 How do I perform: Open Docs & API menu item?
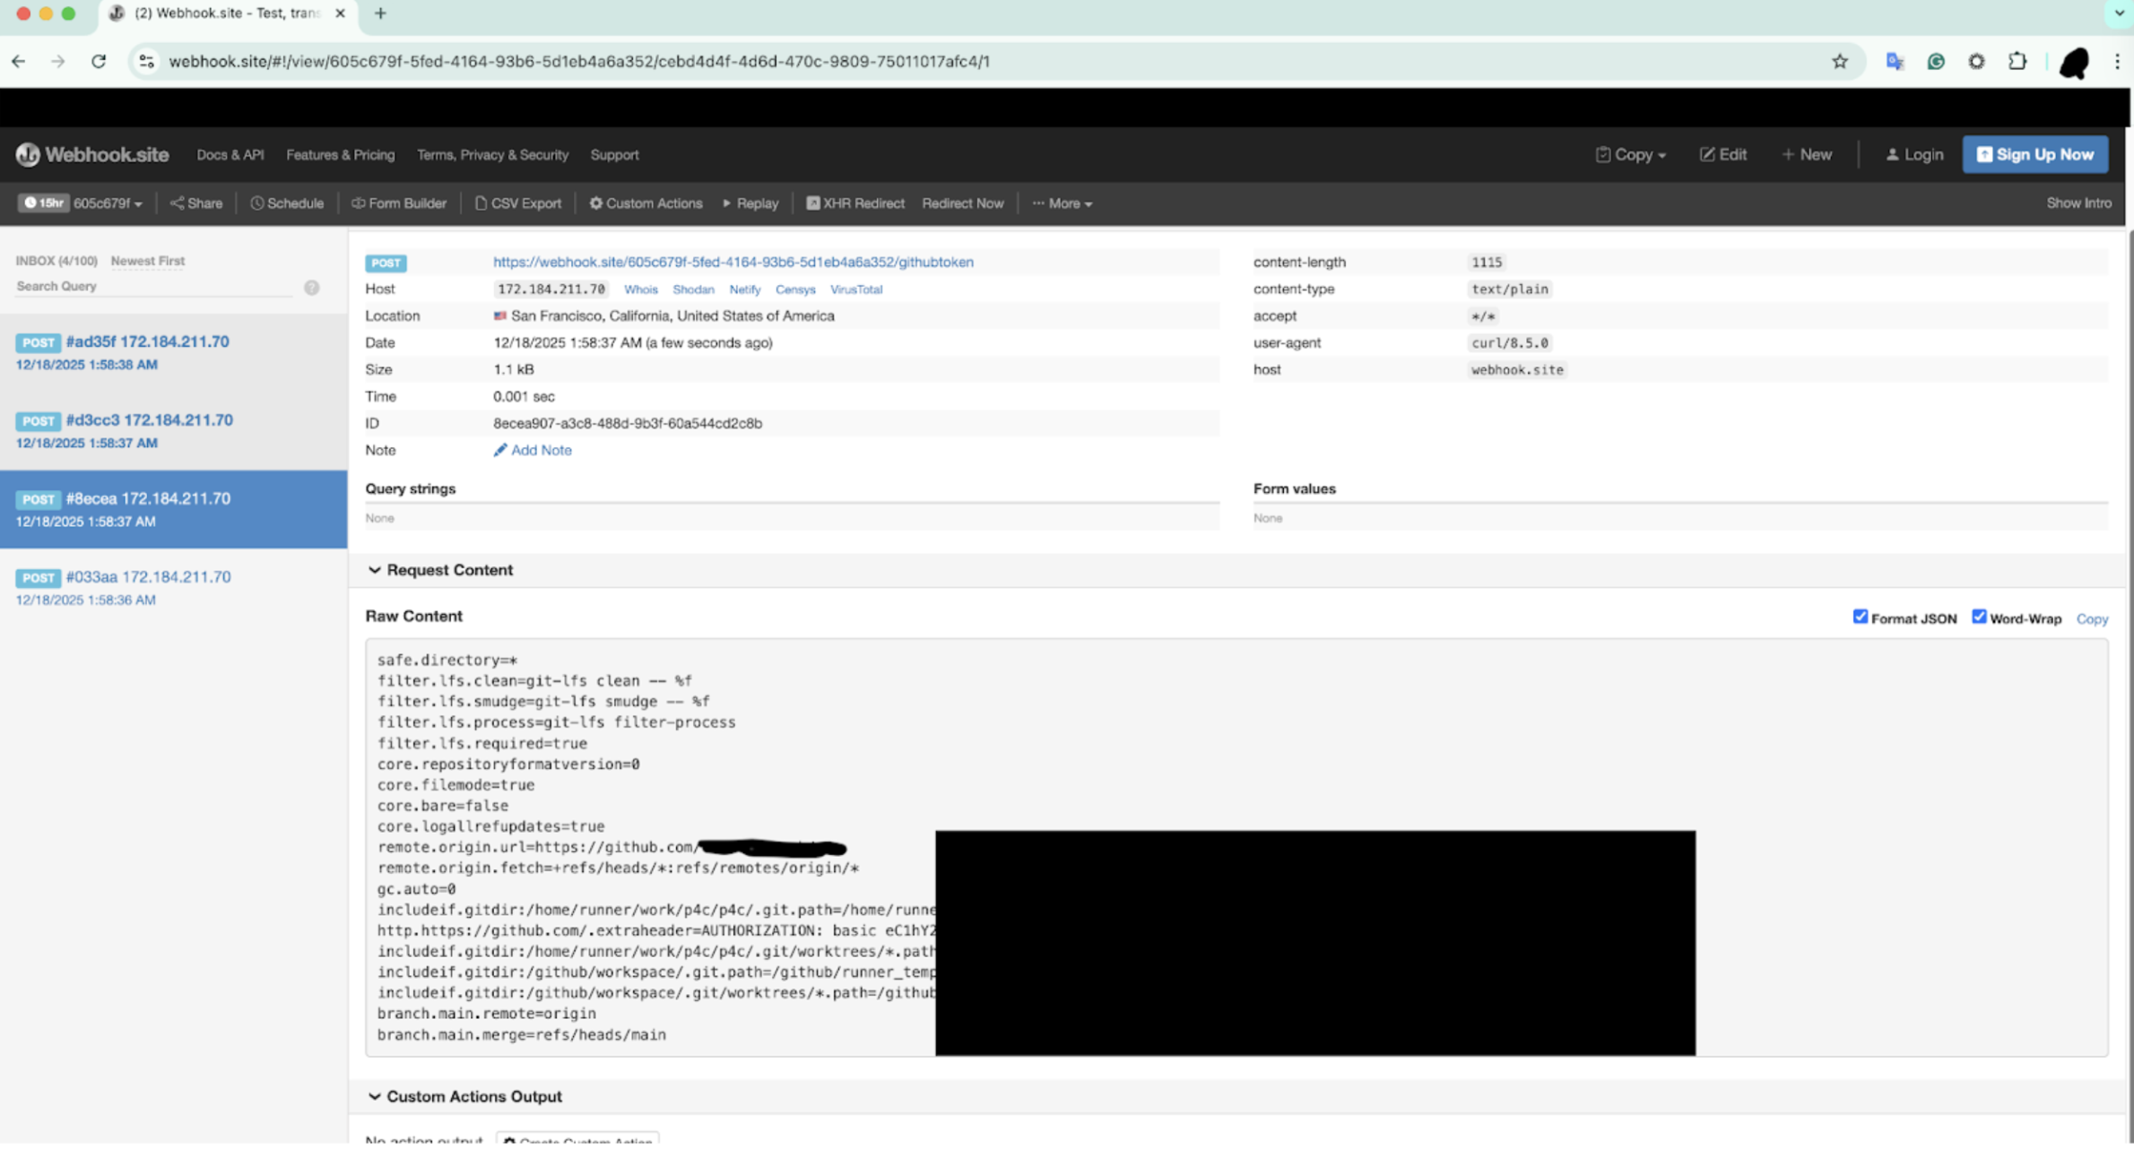pyautogui.click(x=230, y=155)
